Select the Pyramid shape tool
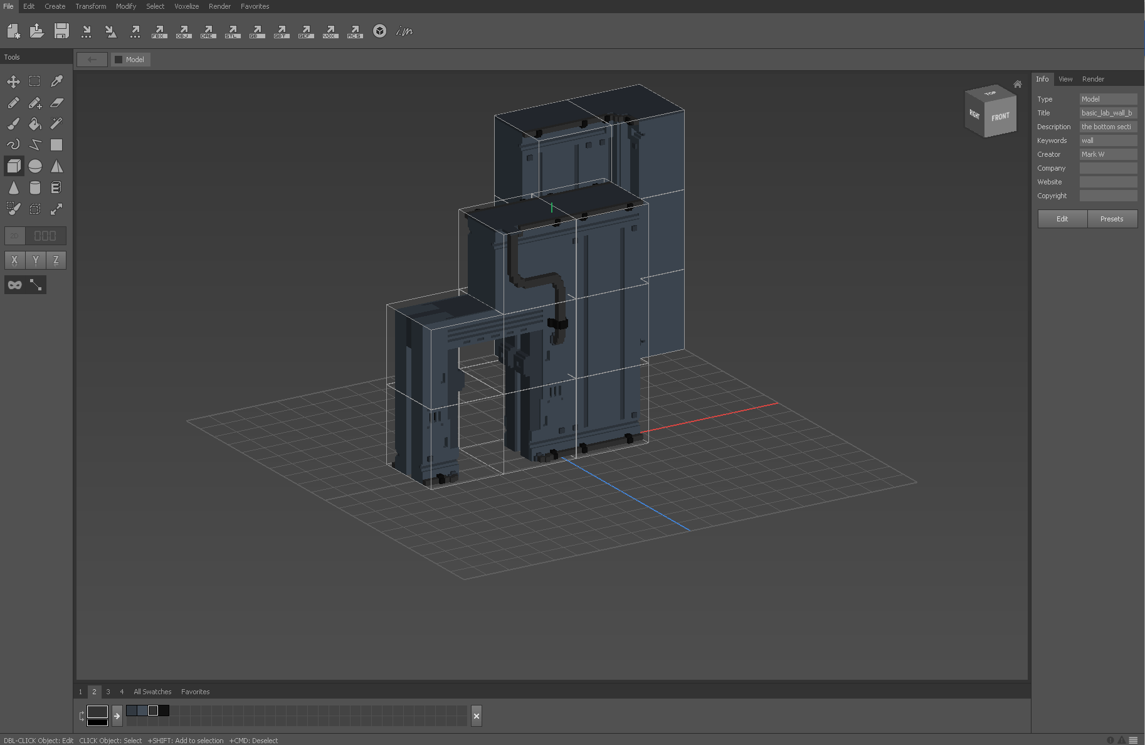This screenshot has width=1145, height=745. (x=56, y=166)
